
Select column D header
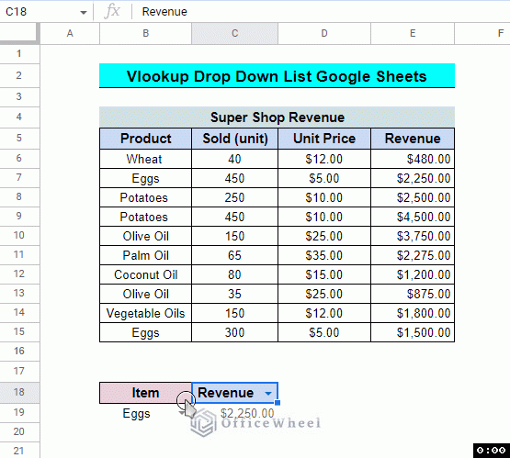click(x=324, y=33)
